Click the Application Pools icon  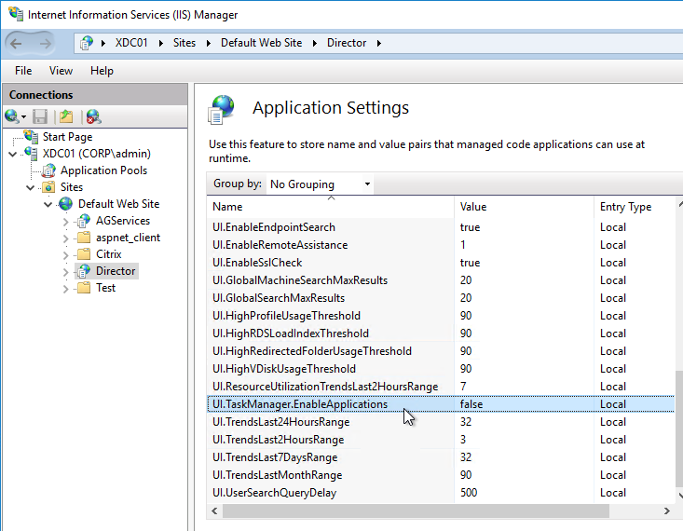pyautogui.click(x=48, y=170)
